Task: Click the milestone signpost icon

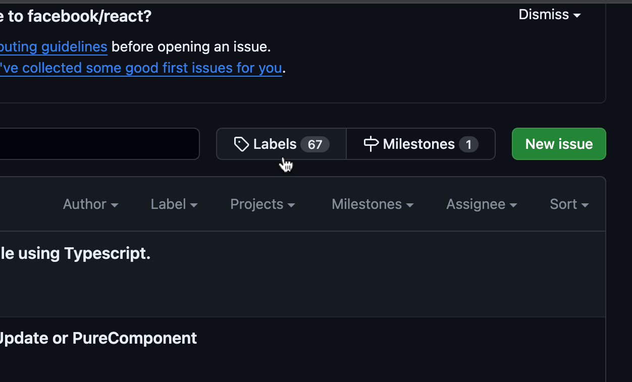Action: pos(371,144)
